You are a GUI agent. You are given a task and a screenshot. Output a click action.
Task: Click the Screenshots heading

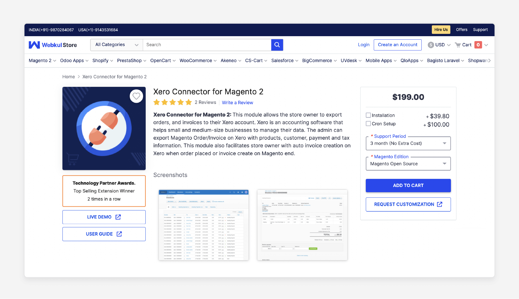(x=170, y=175)
